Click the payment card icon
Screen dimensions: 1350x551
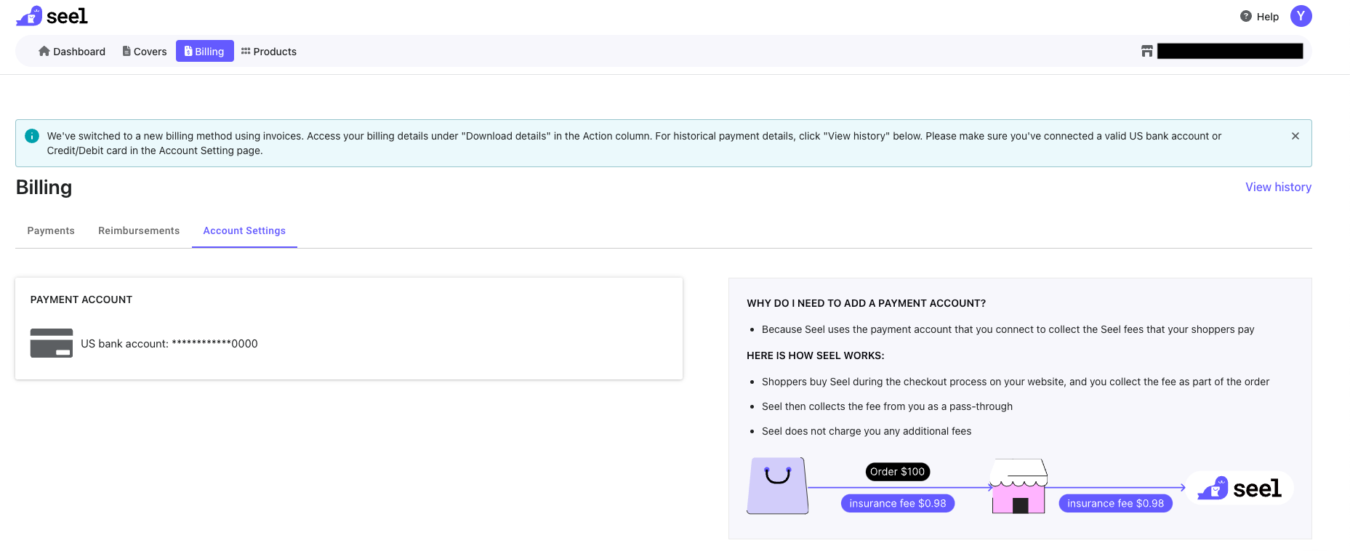point(52,343)
